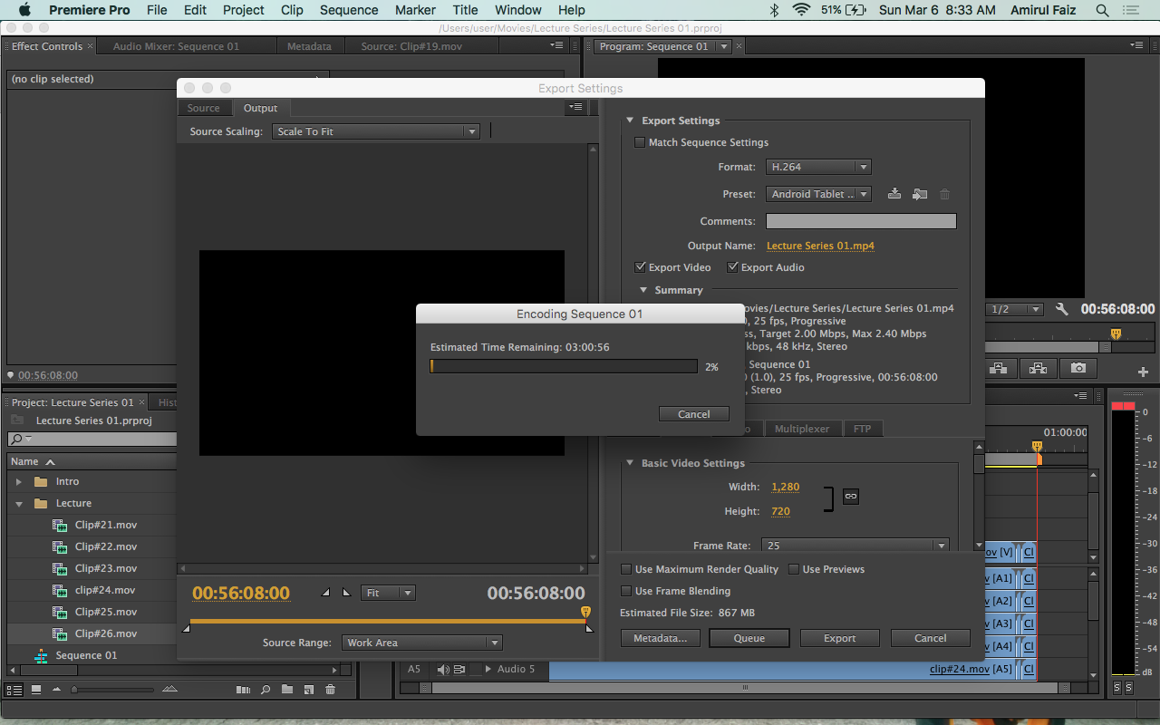
Task: Open the Clip menu
Action: click(x=292, y=10)
